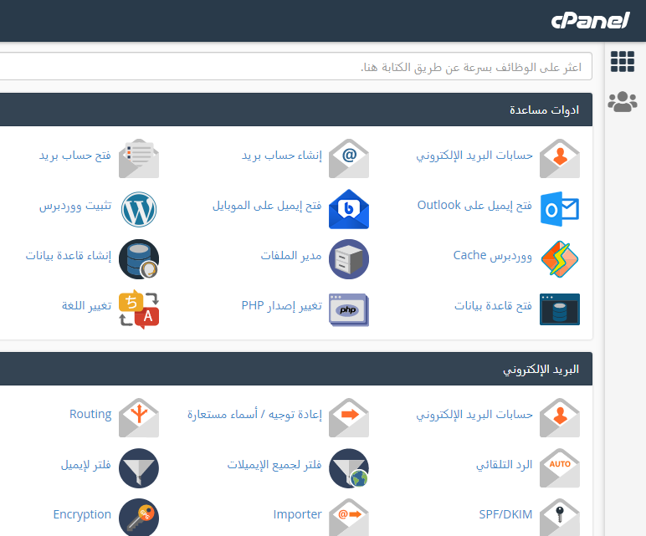The width and height of the screenshot is (646, 536).
Task: Click the Encryption GPG key icon
Action: click(139, 517)
